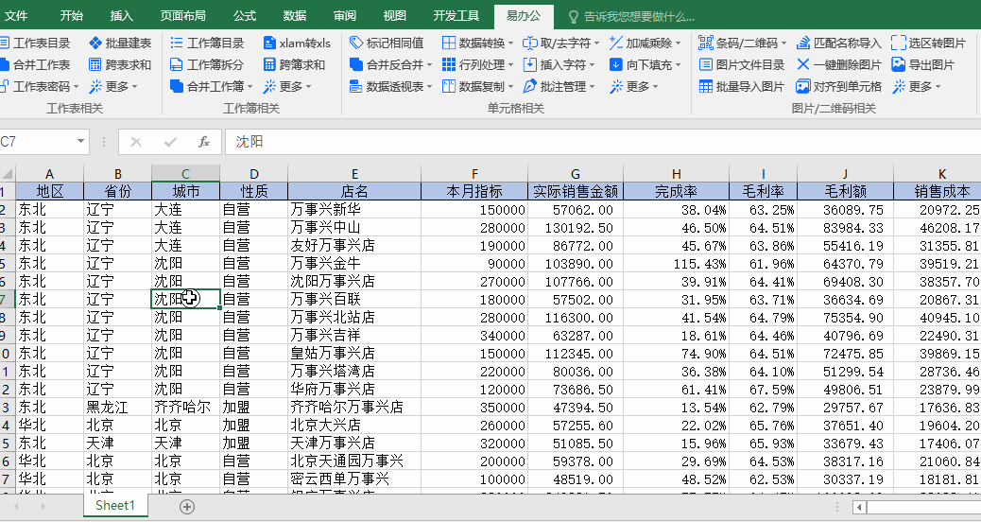Click the 完成率 header cell
981x522 pixels.
[x=676, y=191]
